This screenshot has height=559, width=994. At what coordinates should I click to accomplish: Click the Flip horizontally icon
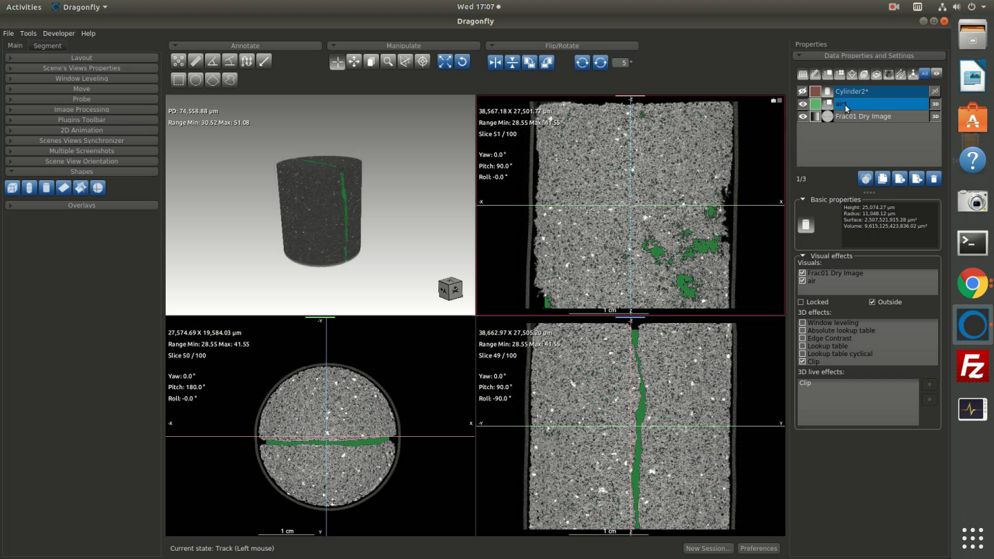point(496,63)
